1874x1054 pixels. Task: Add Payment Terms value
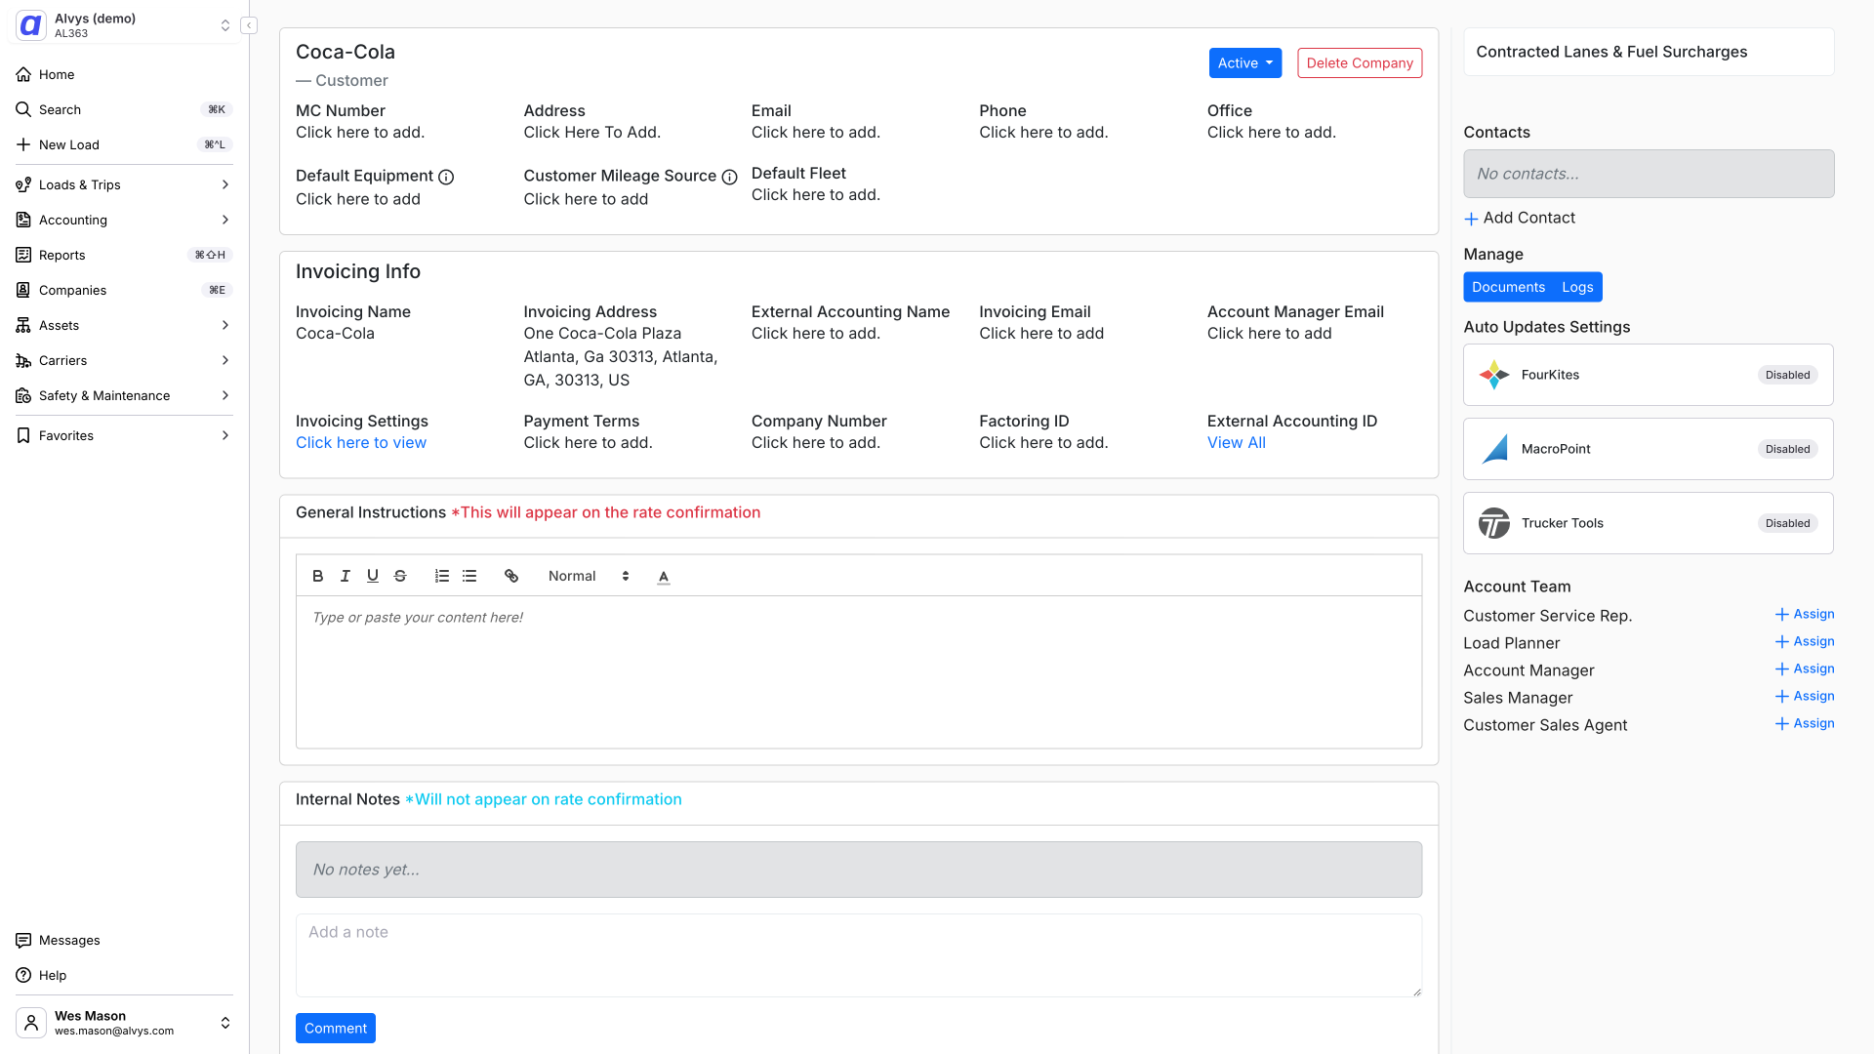click(588, 443)
